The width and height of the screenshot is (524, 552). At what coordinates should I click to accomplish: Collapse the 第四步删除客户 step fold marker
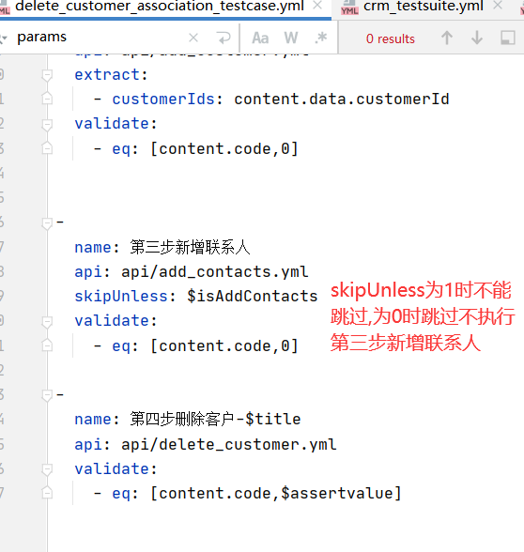pos(47,395)
